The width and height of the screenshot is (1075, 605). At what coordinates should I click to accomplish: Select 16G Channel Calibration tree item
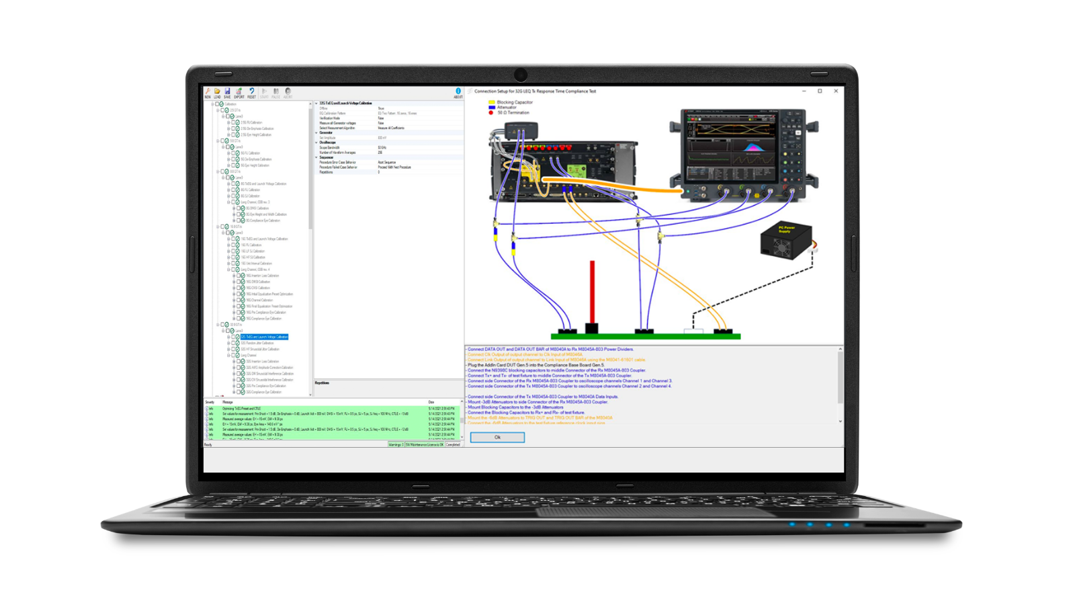pyautogui.click(x=259, y=300)
